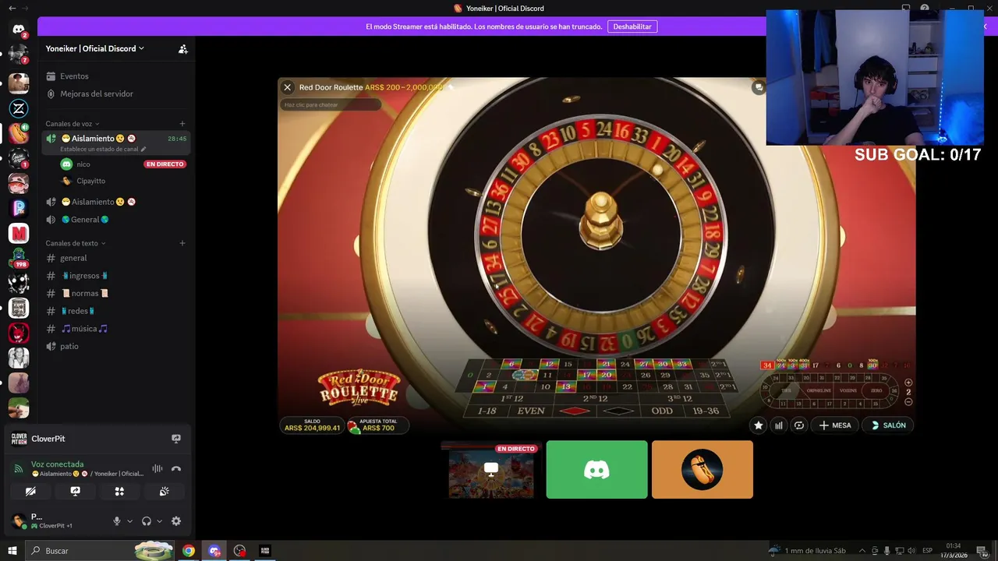Open microphone input options arrow
The height and width of the screenshot is (561, 998).
click(x=129, y=521)
